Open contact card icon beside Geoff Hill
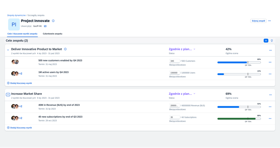 45,26
